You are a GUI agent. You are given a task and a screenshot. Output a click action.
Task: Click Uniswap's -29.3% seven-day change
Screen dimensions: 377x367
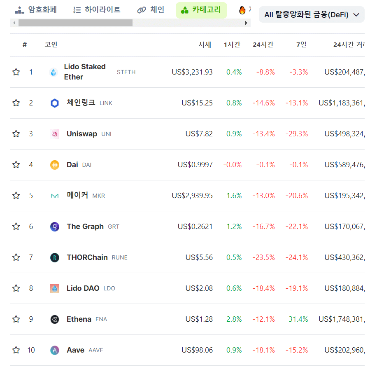coord(297,134)
